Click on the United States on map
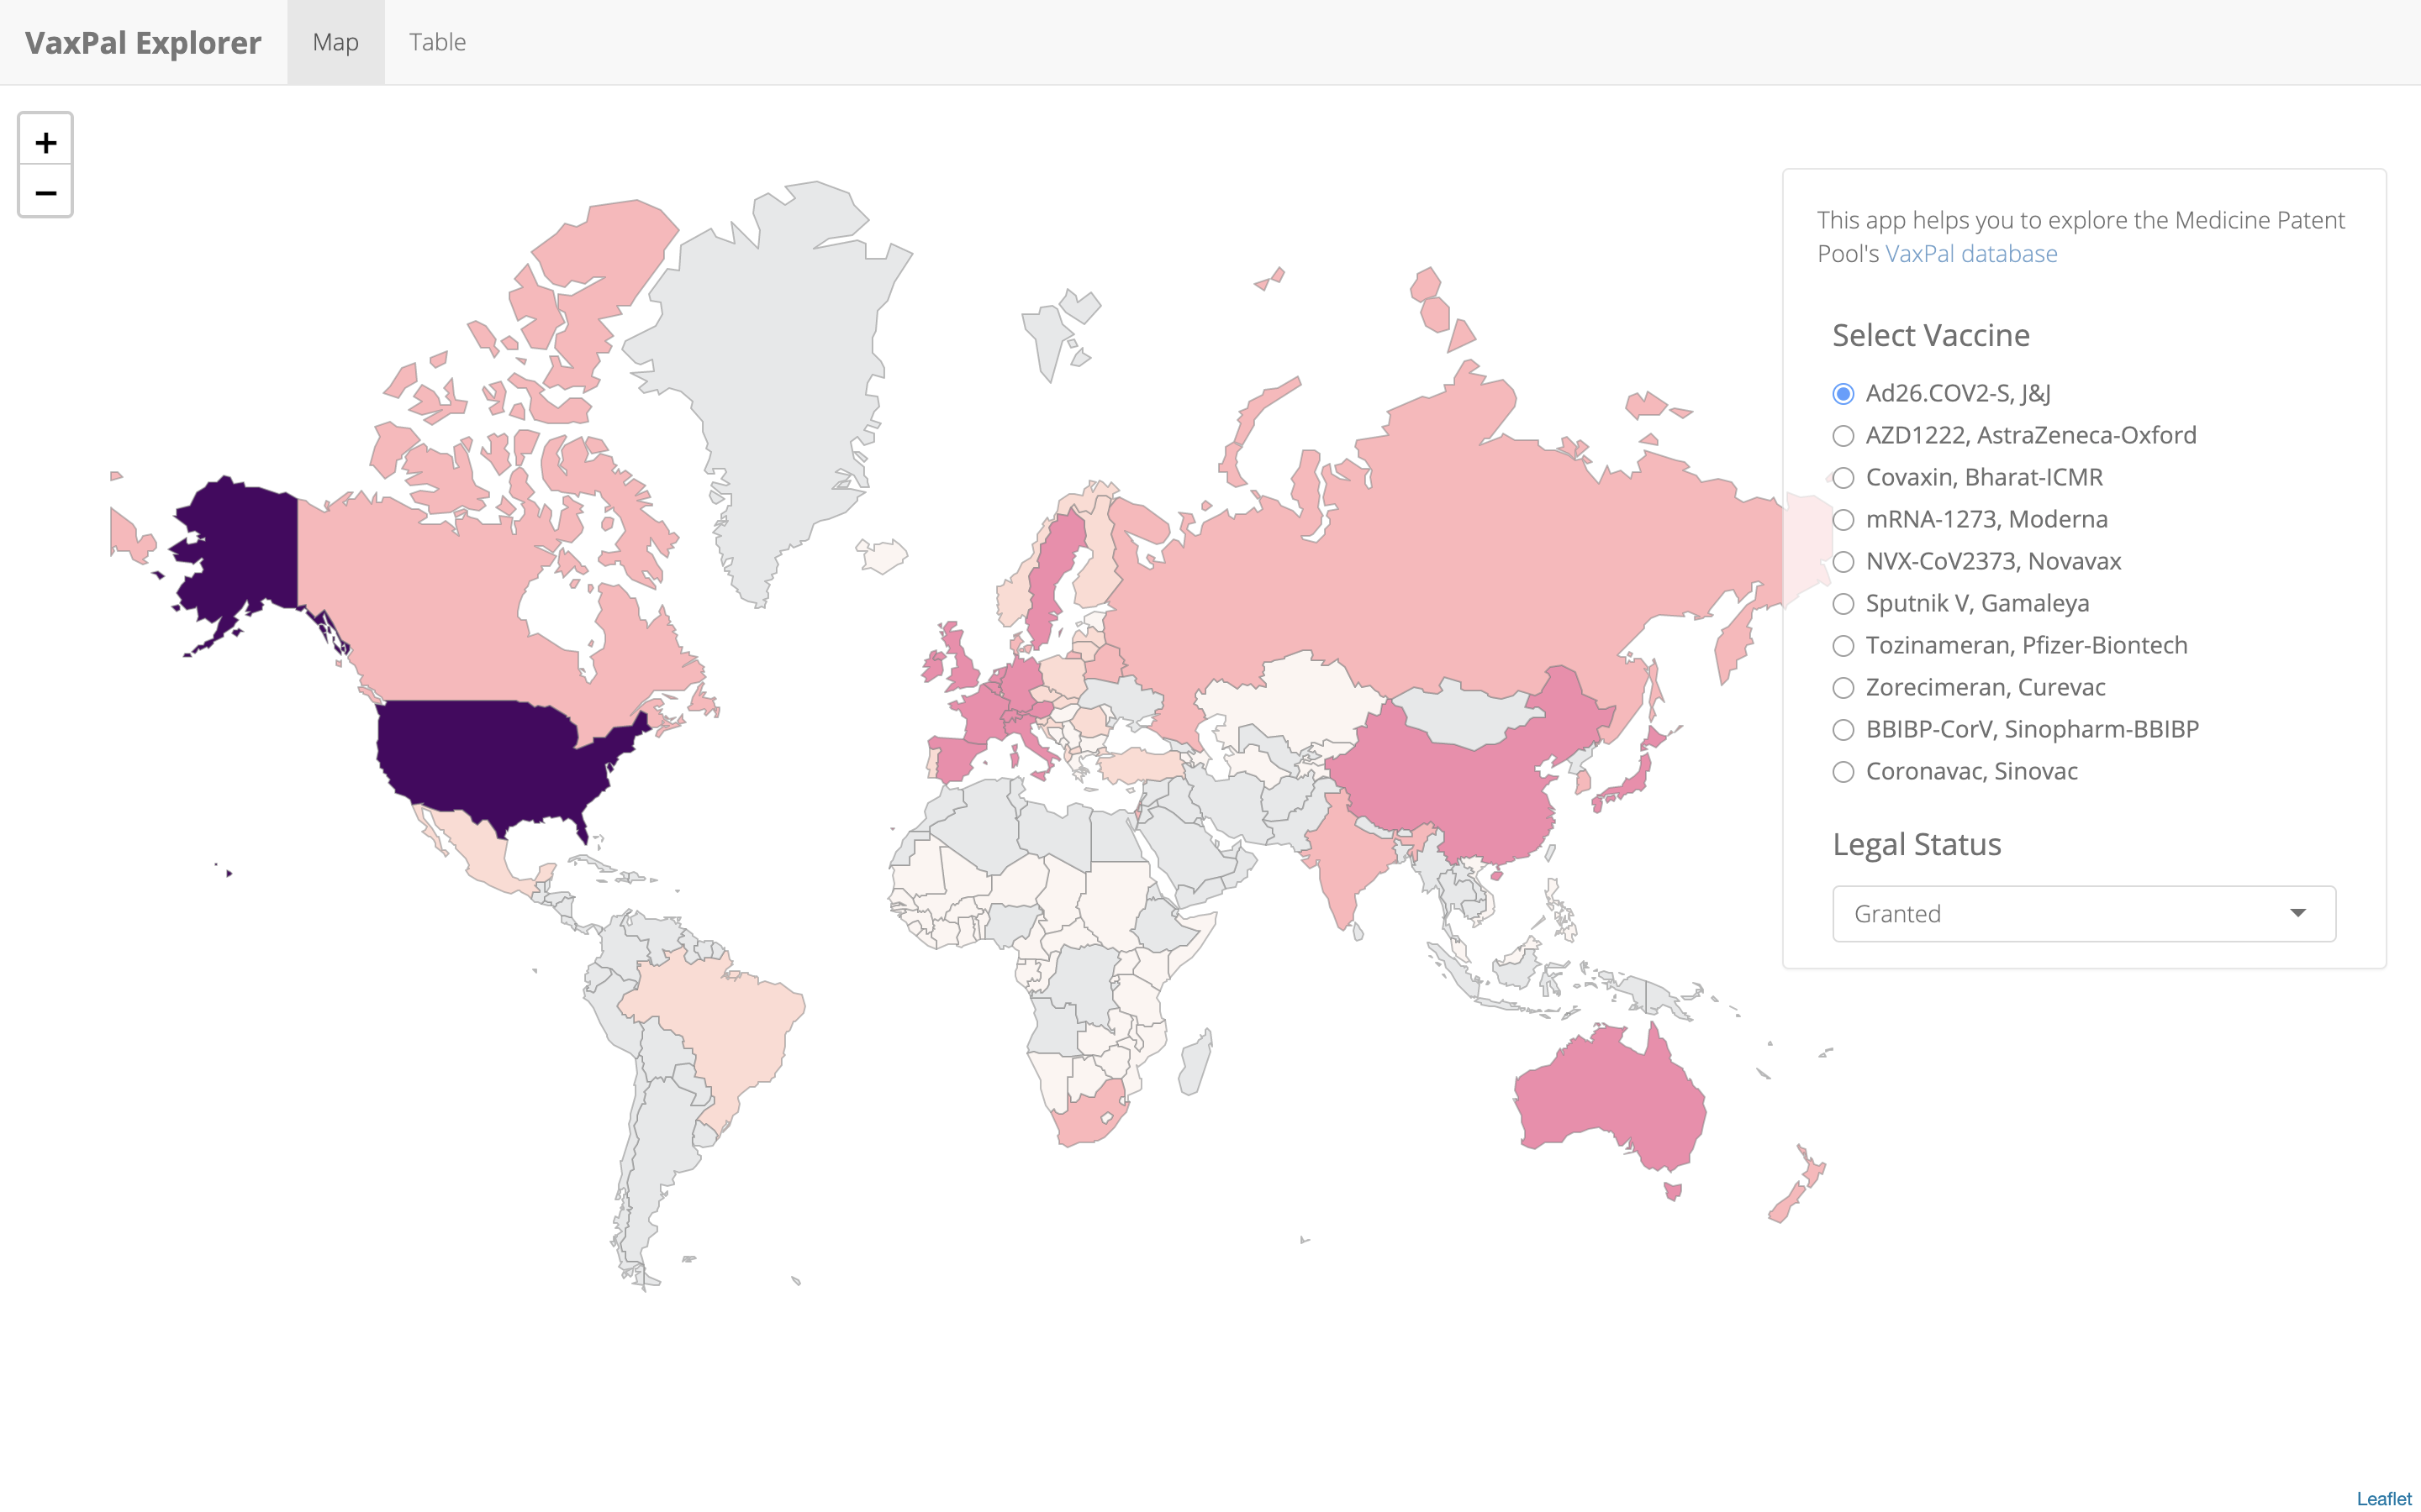The image size is (2421, 1512). 480,760
